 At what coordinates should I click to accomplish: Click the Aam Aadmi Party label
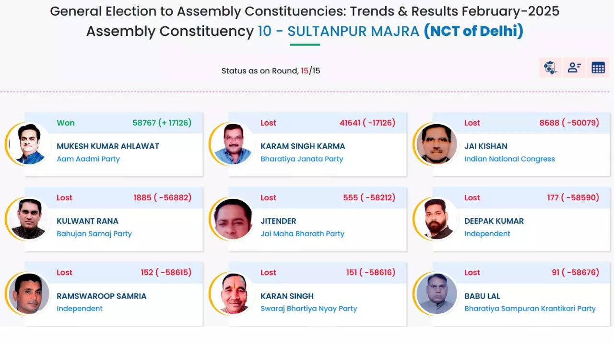pyautogui.click(x=88, y=159)
